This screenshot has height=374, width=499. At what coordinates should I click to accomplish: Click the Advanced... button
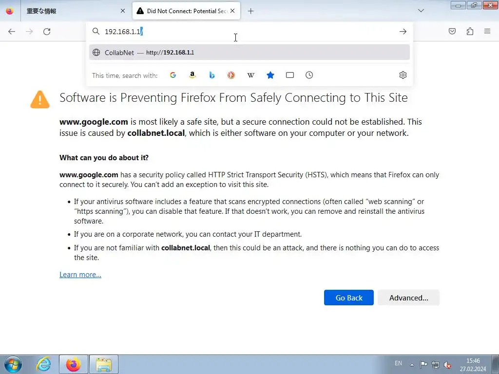click(x=409, y=298)
